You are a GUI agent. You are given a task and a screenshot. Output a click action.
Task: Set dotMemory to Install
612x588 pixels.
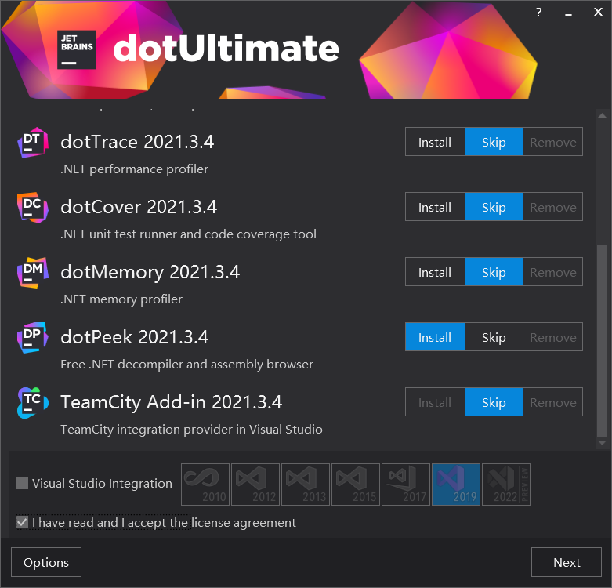pos(435,272)
